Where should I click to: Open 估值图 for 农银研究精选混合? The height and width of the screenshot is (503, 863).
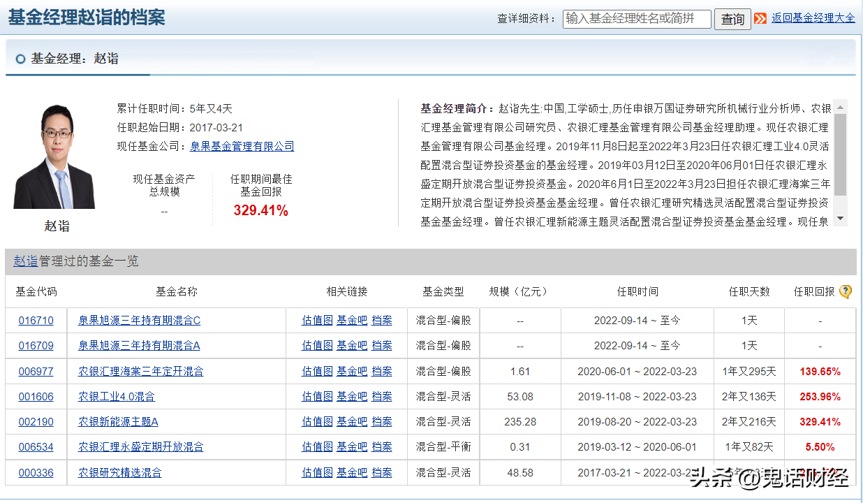point(317,473)
